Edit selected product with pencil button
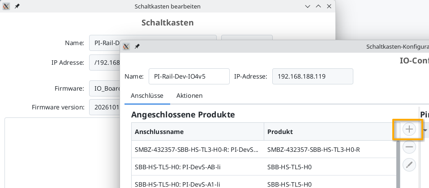The height and width of the screenshot is (188, 429). (409, 165)
